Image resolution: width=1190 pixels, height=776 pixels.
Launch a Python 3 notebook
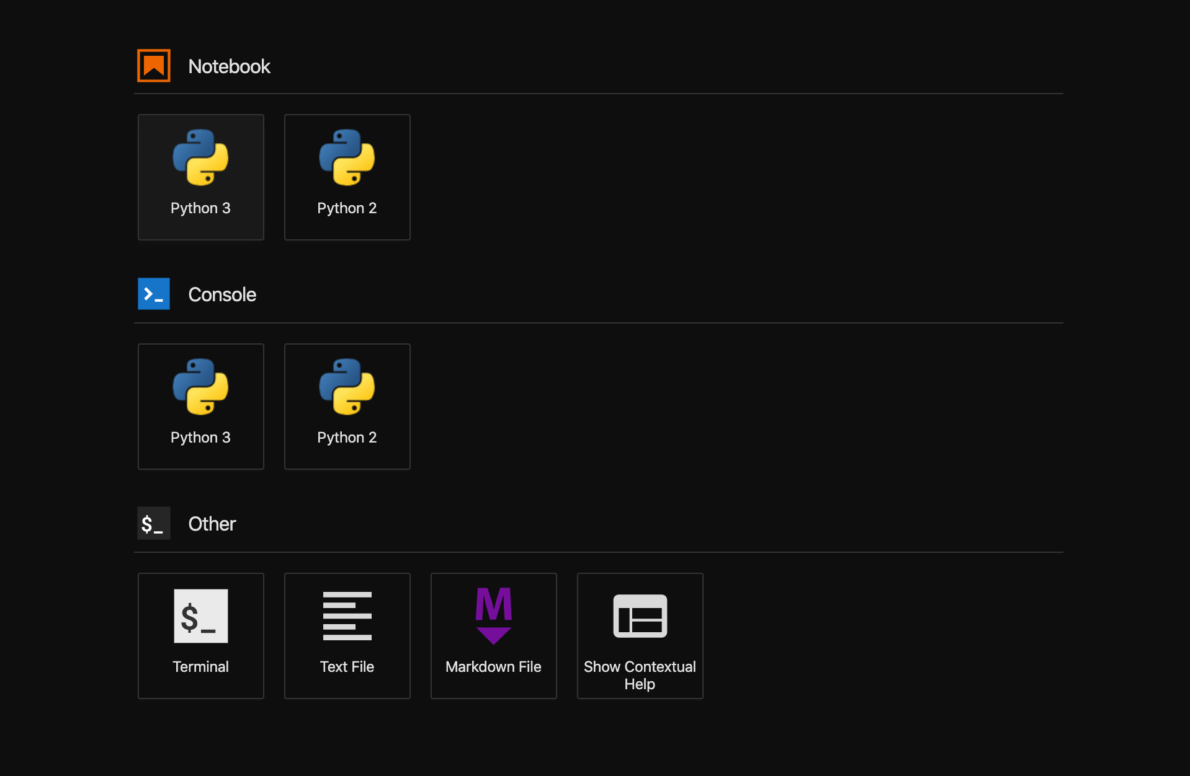coord(200,177)
